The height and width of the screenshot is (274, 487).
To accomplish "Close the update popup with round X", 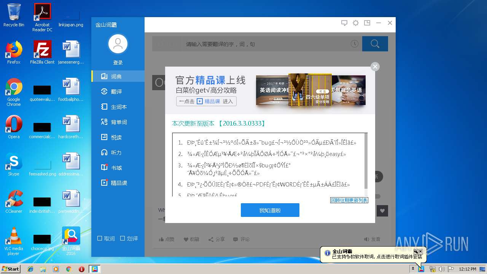I will tap(375, 67).
